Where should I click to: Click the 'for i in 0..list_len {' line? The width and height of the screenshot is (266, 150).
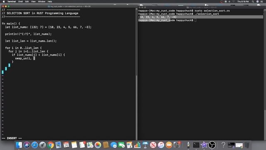(x=23, y=48)
